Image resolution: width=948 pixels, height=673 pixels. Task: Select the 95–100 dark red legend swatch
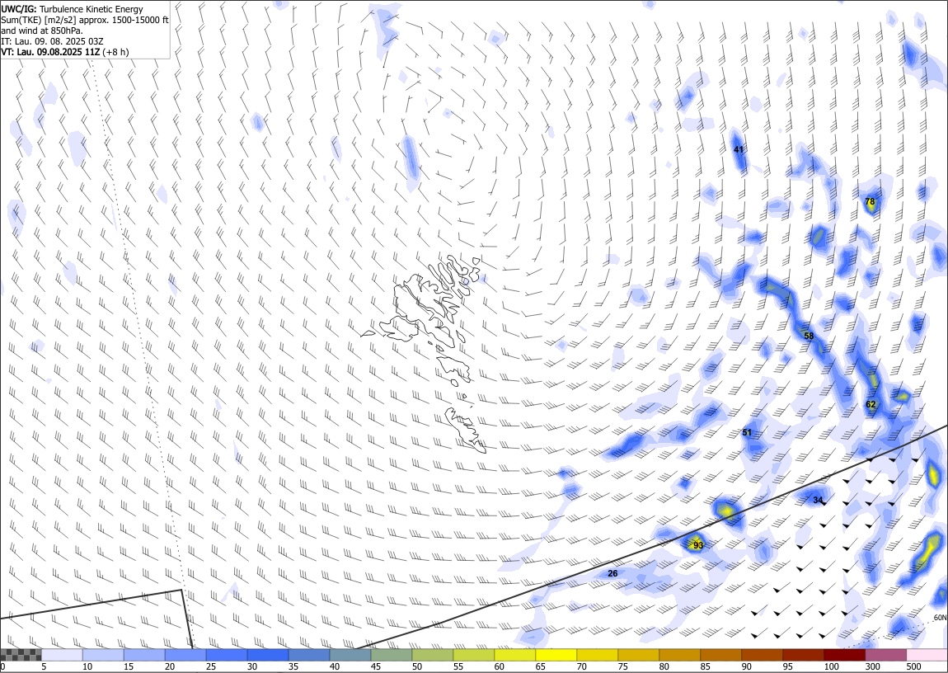tap(803, 655)
